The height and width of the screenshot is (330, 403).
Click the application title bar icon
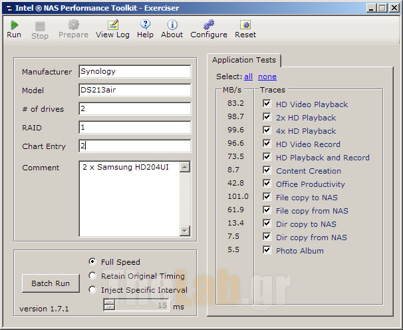[9, 8]
